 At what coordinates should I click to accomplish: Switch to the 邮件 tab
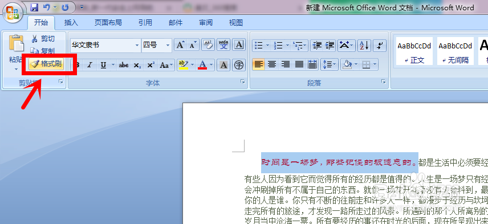click(x=176, y=23)
